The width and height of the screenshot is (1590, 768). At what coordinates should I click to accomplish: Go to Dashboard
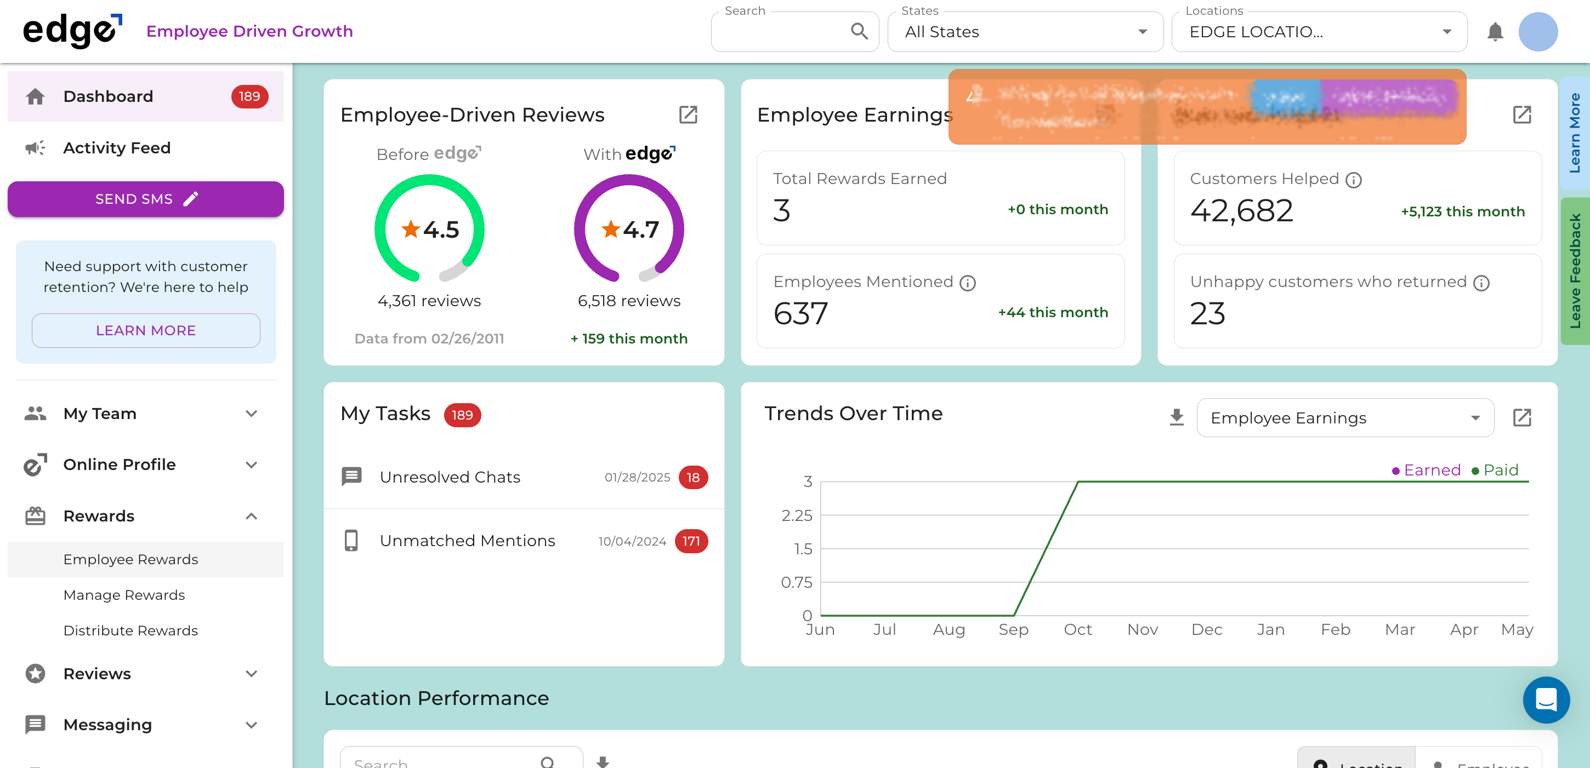tap(146, 96)
